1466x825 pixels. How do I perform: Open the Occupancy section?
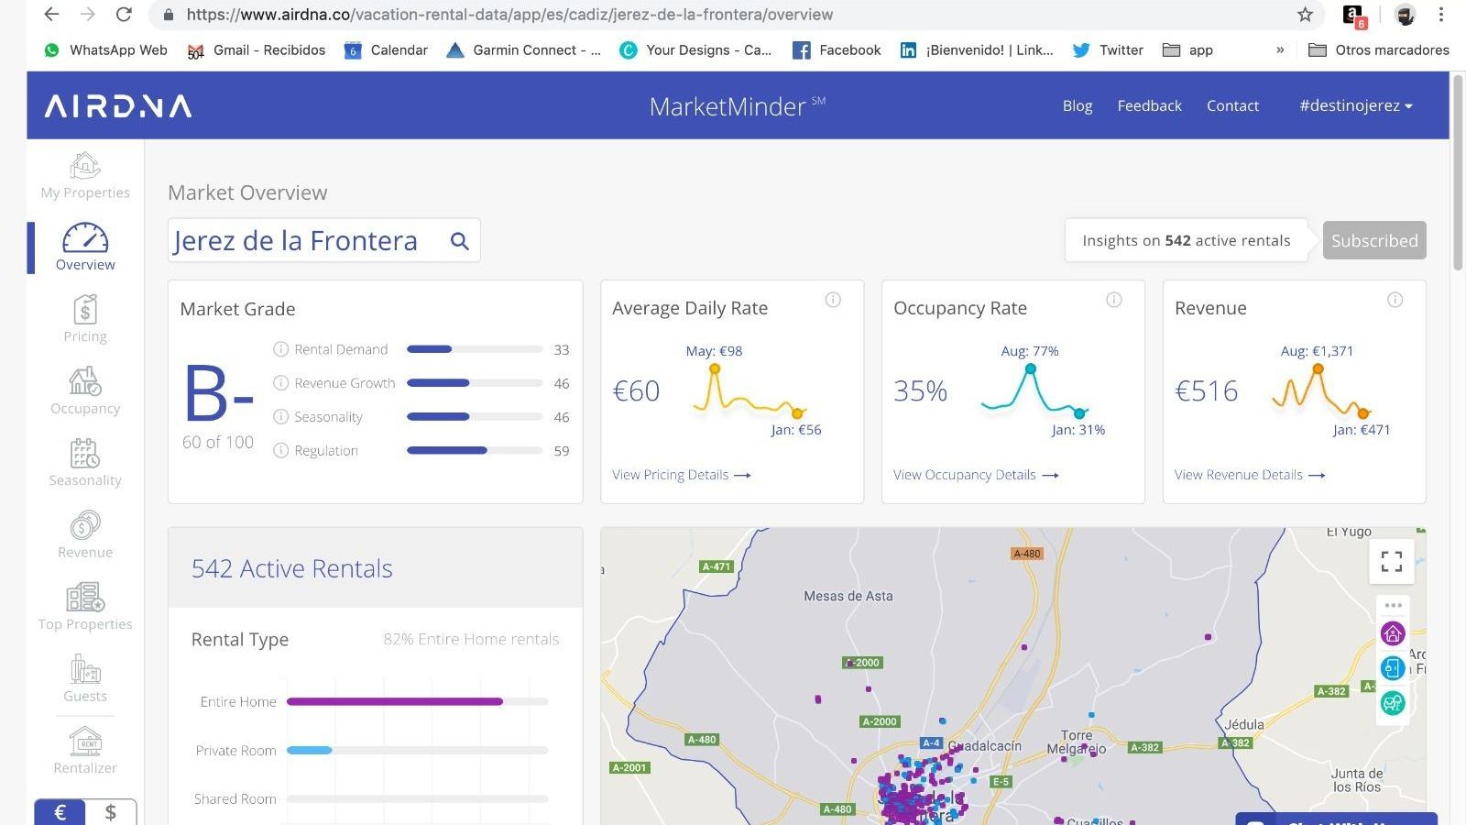[x=84, y=390]
